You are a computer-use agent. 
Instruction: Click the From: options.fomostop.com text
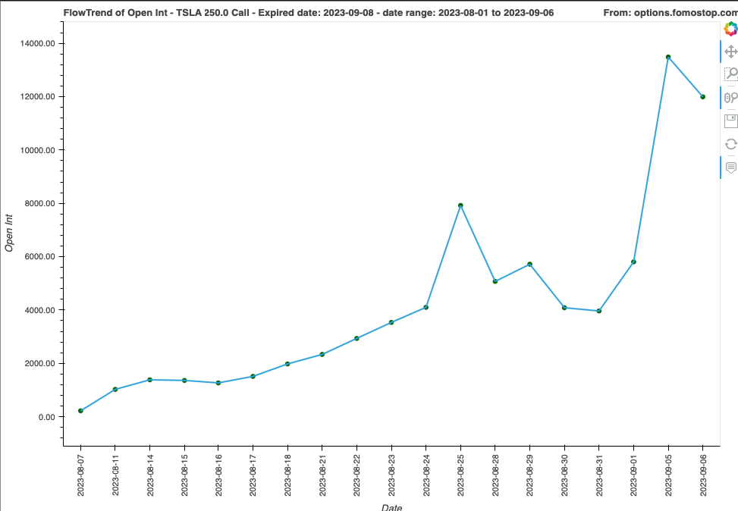click(670, 13)
